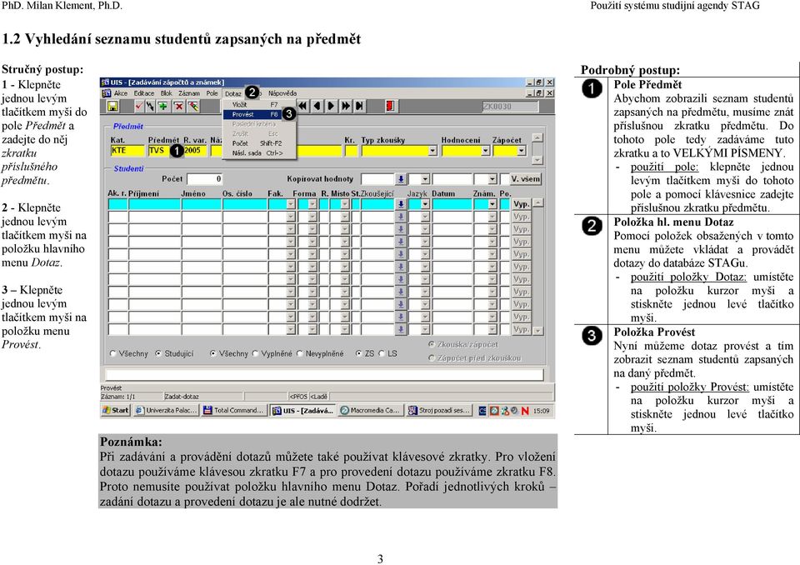The width and height of the screenshot is (800, 565).
Task: Click the V. všem button
Action: tap(526, 179)
